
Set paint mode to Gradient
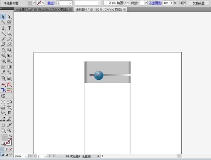(x=6, y=149)
